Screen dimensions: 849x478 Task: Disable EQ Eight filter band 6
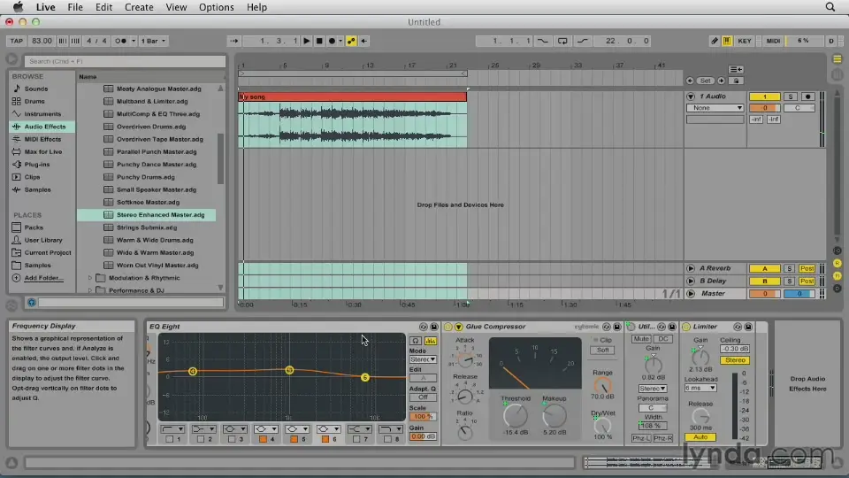point(325,439)
